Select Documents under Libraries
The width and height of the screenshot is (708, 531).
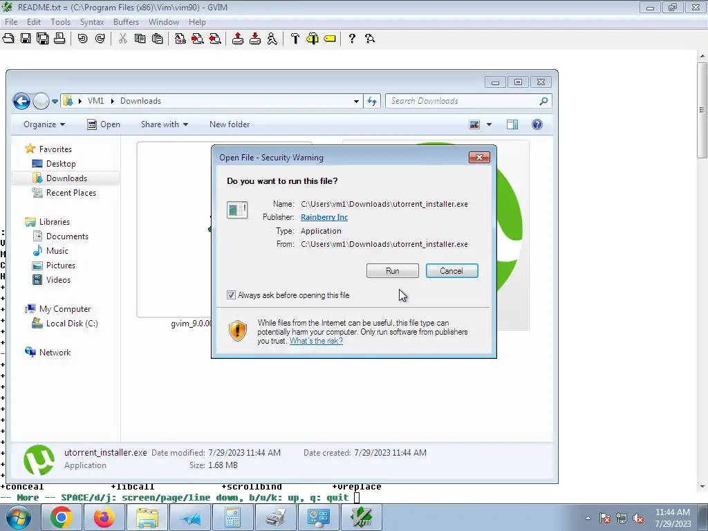[x=67, y=236]
